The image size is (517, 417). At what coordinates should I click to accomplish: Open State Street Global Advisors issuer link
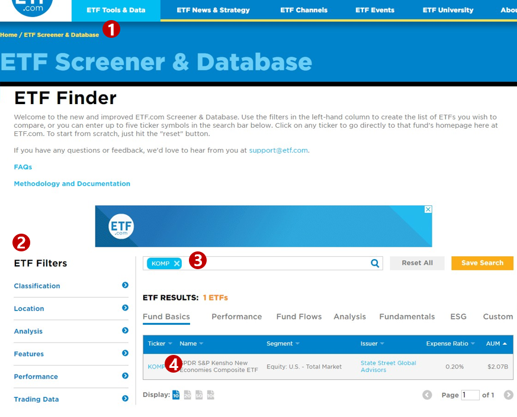tap(388, 366)
